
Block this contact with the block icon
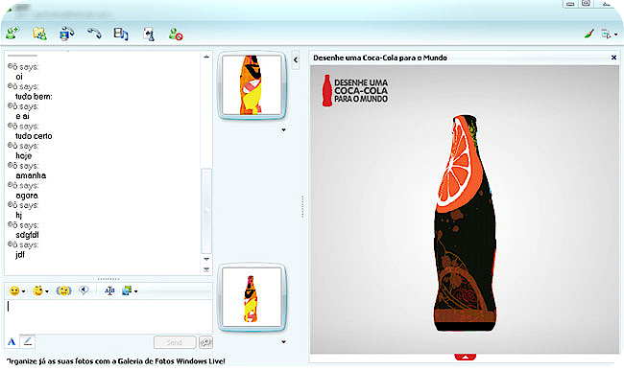pyautogui.click(x=176, y=35)
